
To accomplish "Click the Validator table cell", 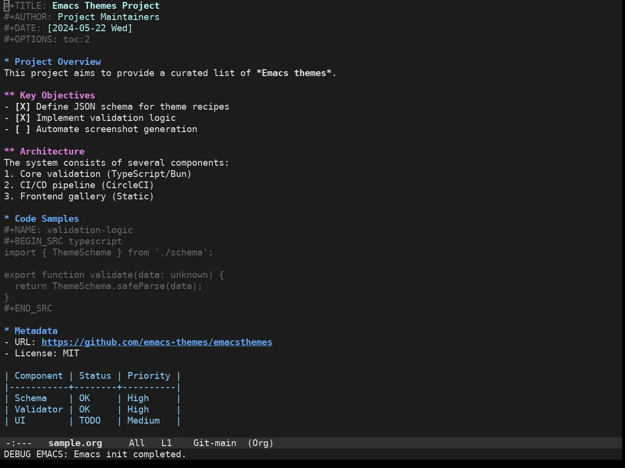I will point(39,409).
